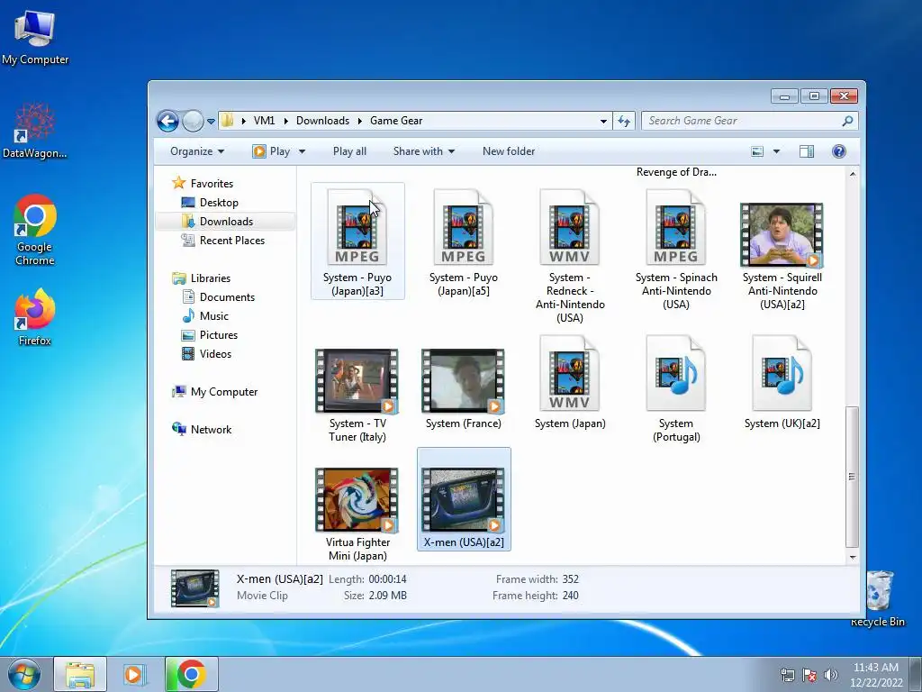Open Recent Places in the navigation pane
Image resolution: width=922 pixels, height=692 pixels.
click(223, 240)
